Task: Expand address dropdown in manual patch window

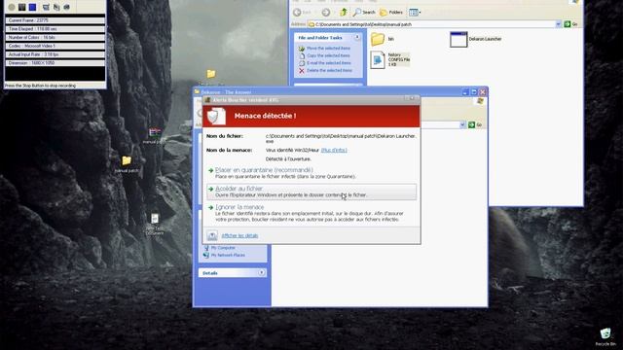Action: (558, 24)
